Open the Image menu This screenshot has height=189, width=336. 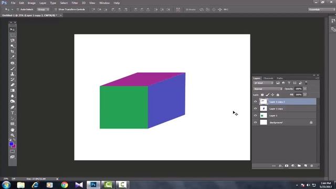(31, 3)
